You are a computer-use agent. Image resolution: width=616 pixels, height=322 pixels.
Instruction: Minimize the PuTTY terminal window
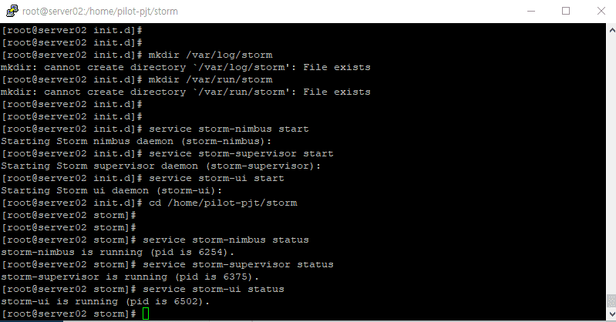531,11
